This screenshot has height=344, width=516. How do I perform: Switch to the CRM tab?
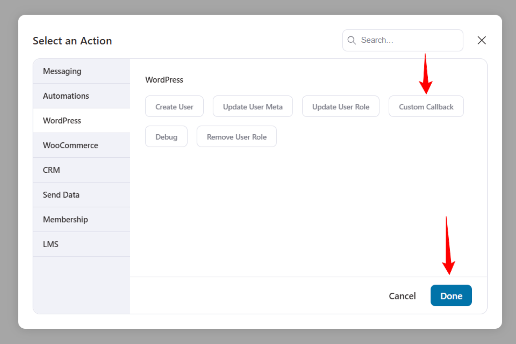pyautogui.click(x=81, y=170)
